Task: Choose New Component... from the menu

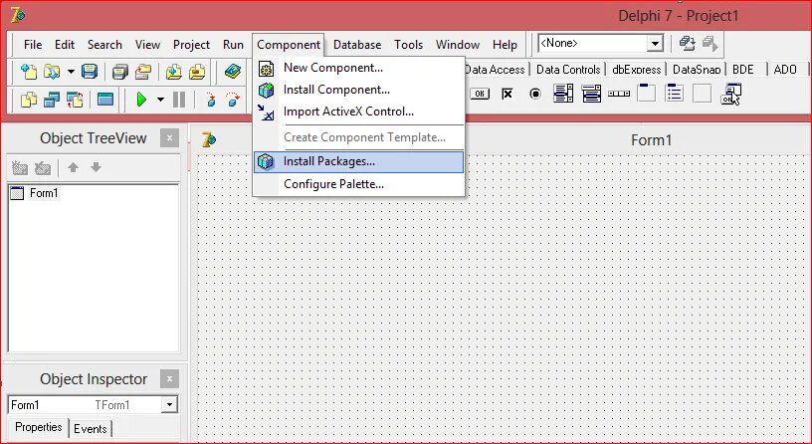Action: [358, 68]
